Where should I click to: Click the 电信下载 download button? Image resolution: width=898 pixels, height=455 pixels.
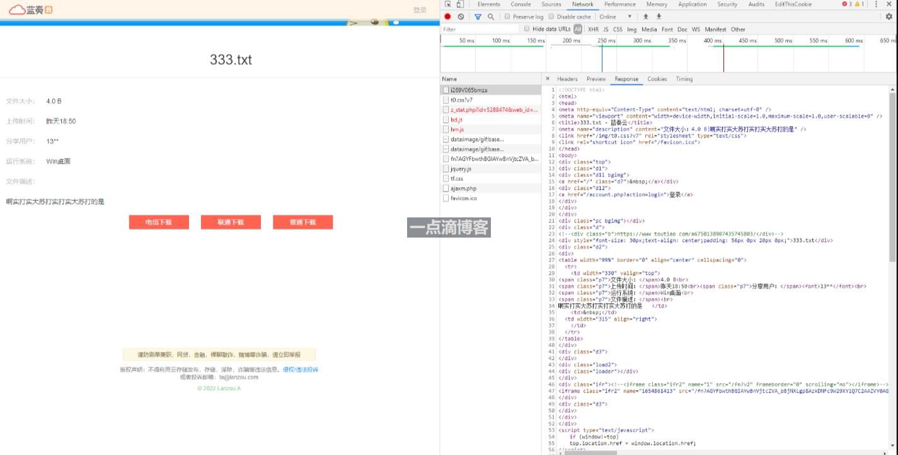click(159, 222)
